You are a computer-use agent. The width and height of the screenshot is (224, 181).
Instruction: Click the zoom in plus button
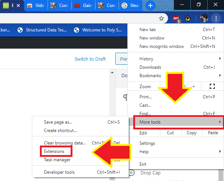coord(194,86)
